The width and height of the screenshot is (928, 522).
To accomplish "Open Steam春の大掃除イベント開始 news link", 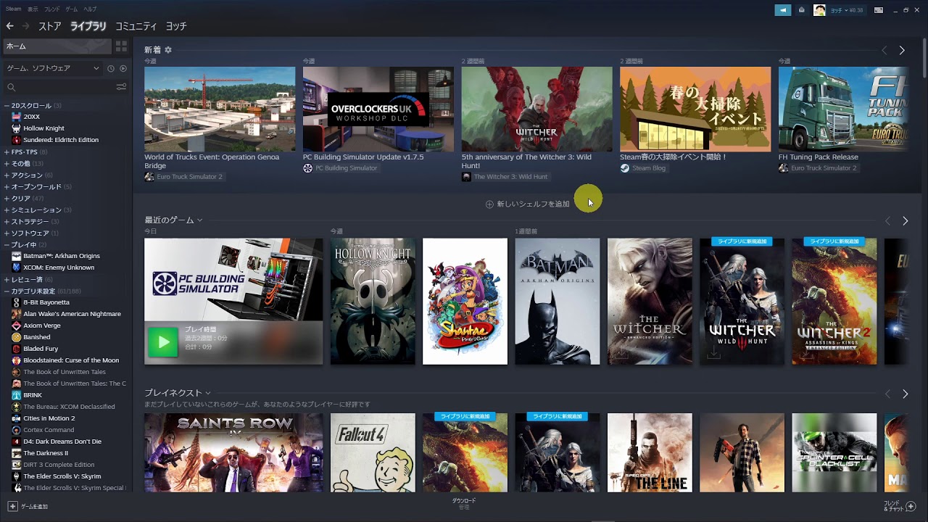I will (674, 157).
